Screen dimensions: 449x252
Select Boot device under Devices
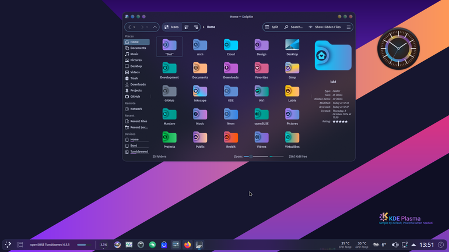click(136, 145)
